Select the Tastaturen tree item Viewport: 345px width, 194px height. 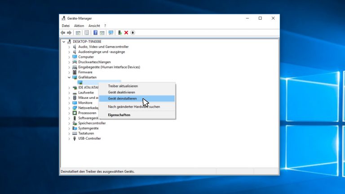pyautogui.click(x=86, y=133)
